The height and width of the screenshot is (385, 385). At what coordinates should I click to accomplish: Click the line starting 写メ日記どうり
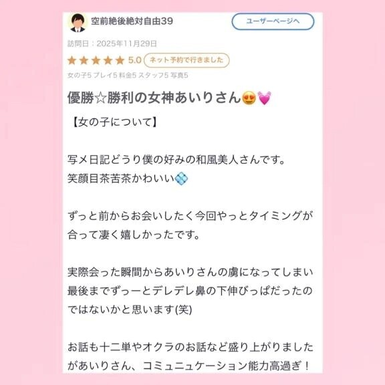[x=176, y=160]
